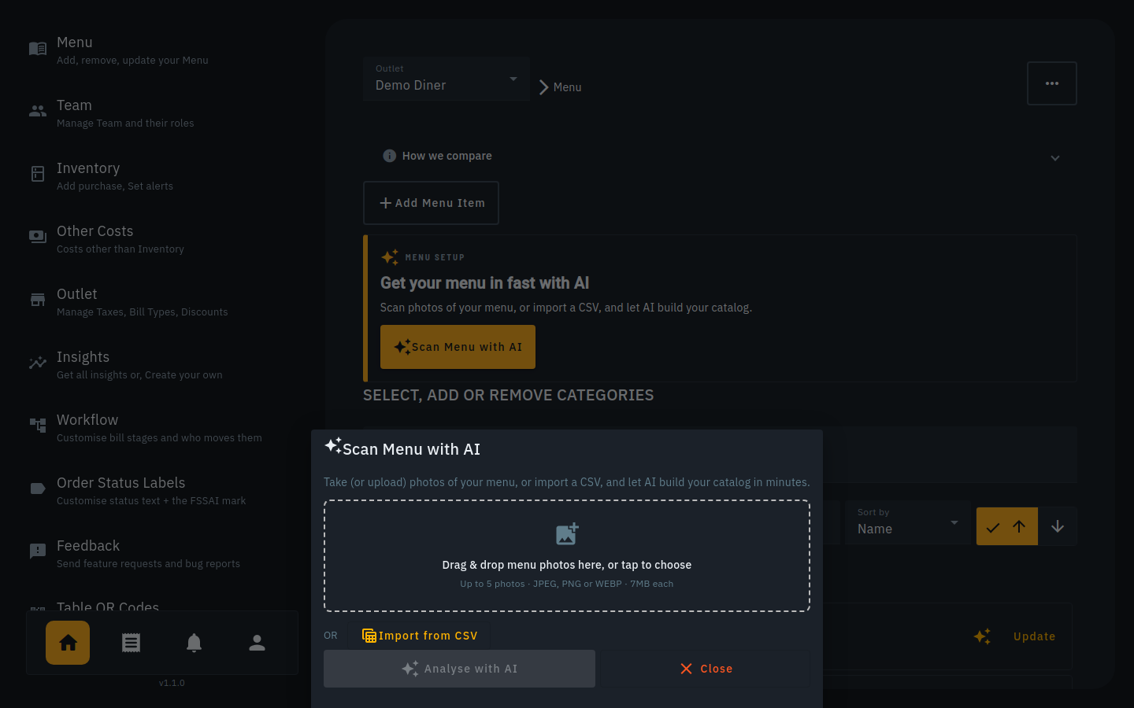
Task: Click the Outlet storefront icon
Action: click(38, 300)
